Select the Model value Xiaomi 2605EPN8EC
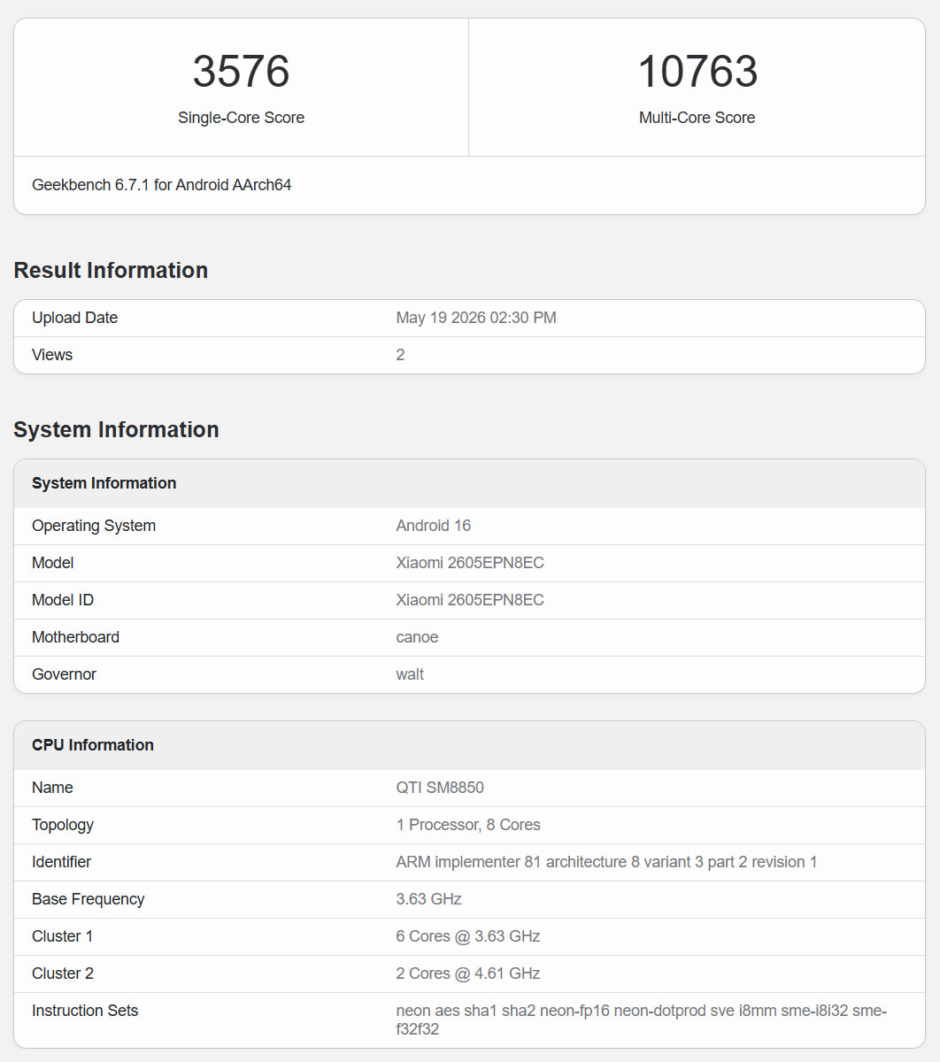This screenshot has height=1062, width=940. coord(470,563)
